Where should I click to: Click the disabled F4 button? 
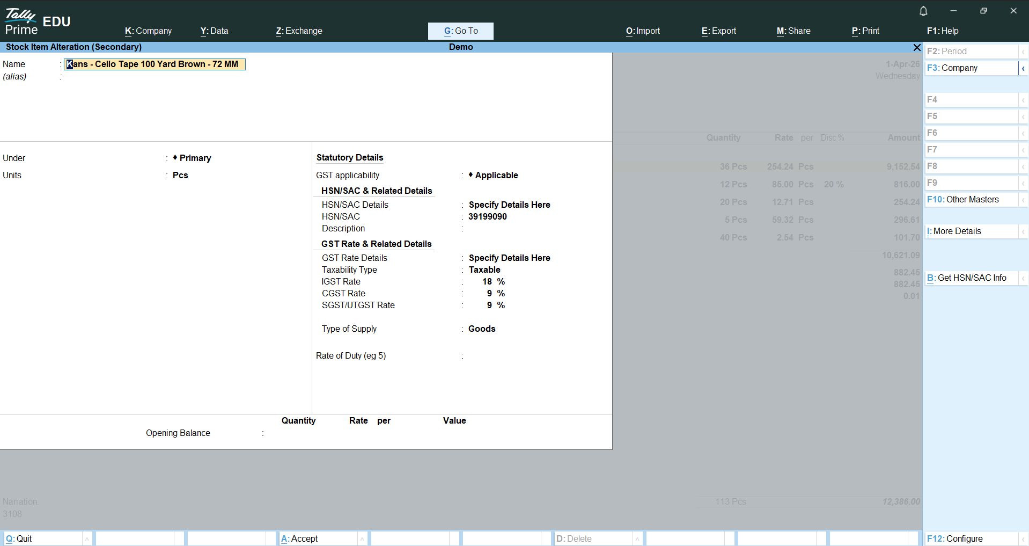coord(972,99)
